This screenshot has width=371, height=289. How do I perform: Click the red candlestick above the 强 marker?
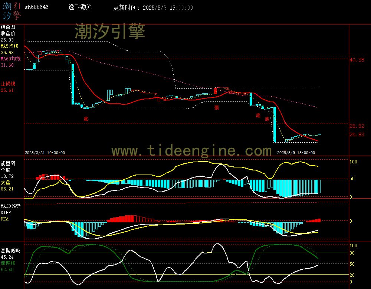[215, 91]
